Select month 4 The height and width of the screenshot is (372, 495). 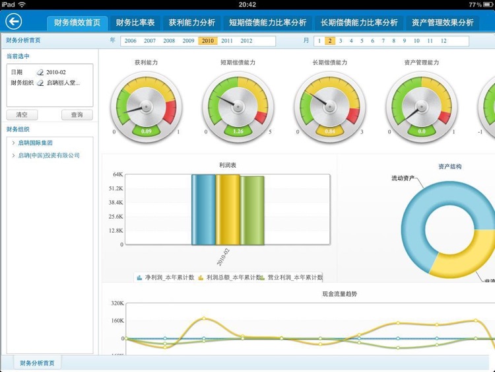(x=351, y=41)
